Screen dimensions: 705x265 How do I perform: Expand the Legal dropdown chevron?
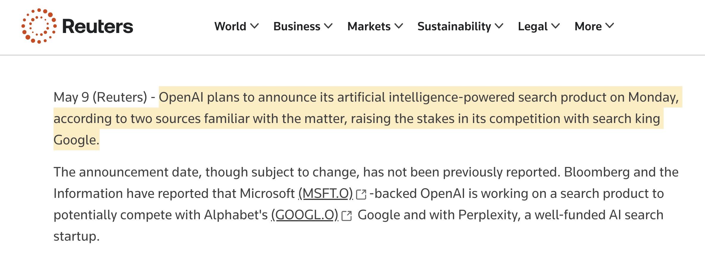pyautogui.click(x=556, y=26)
